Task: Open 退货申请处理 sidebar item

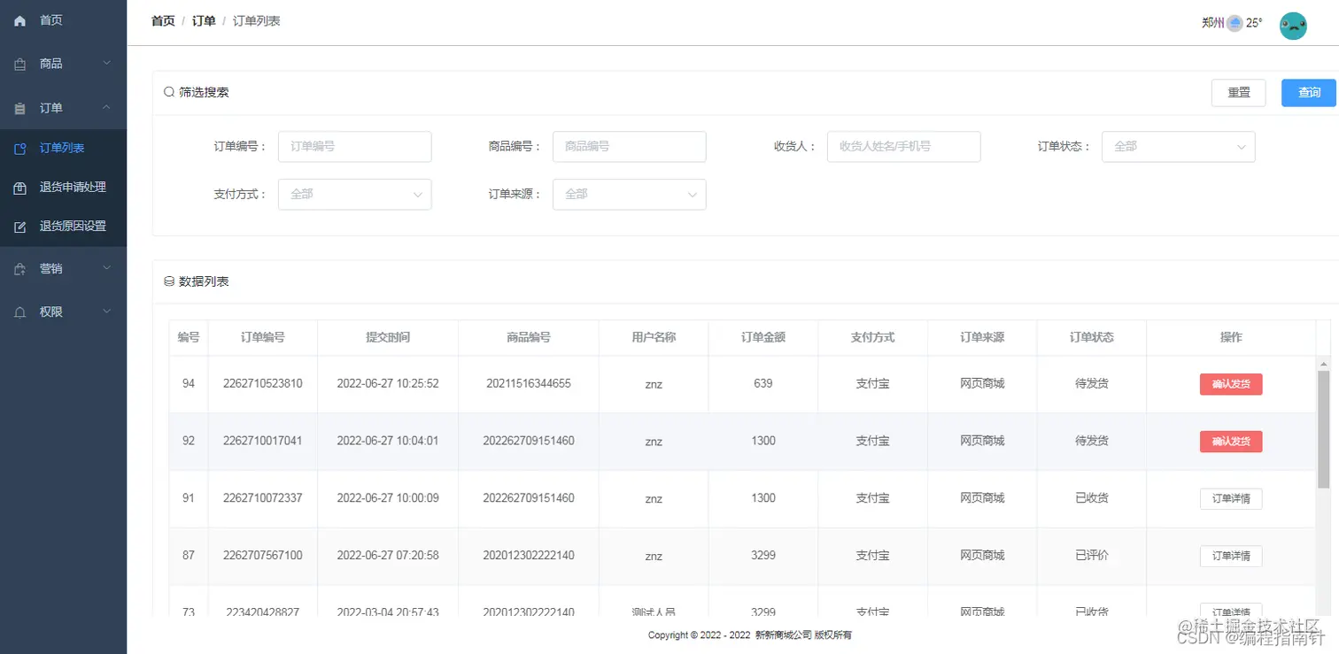Action: click(x=63, y=187)
